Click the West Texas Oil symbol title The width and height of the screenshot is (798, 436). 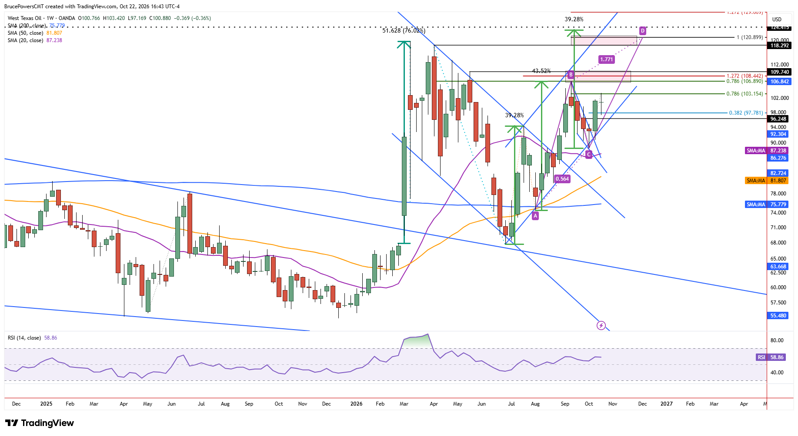[x=25, y=18]
